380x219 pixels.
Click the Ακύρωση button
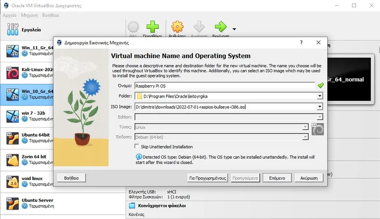point(309,178)
